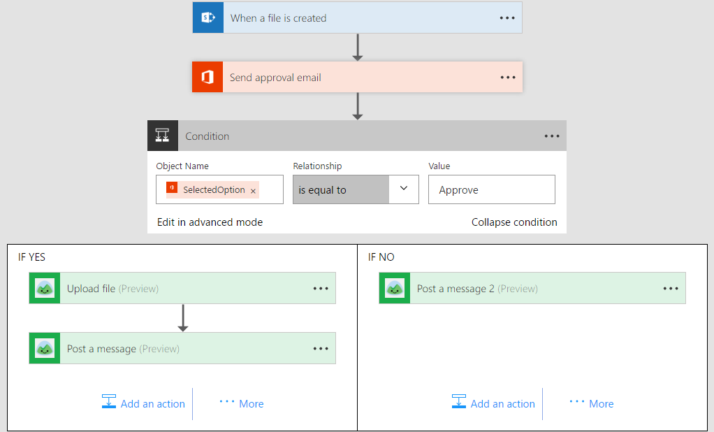Click the Office 365 icon on approval step

[207, 78]
